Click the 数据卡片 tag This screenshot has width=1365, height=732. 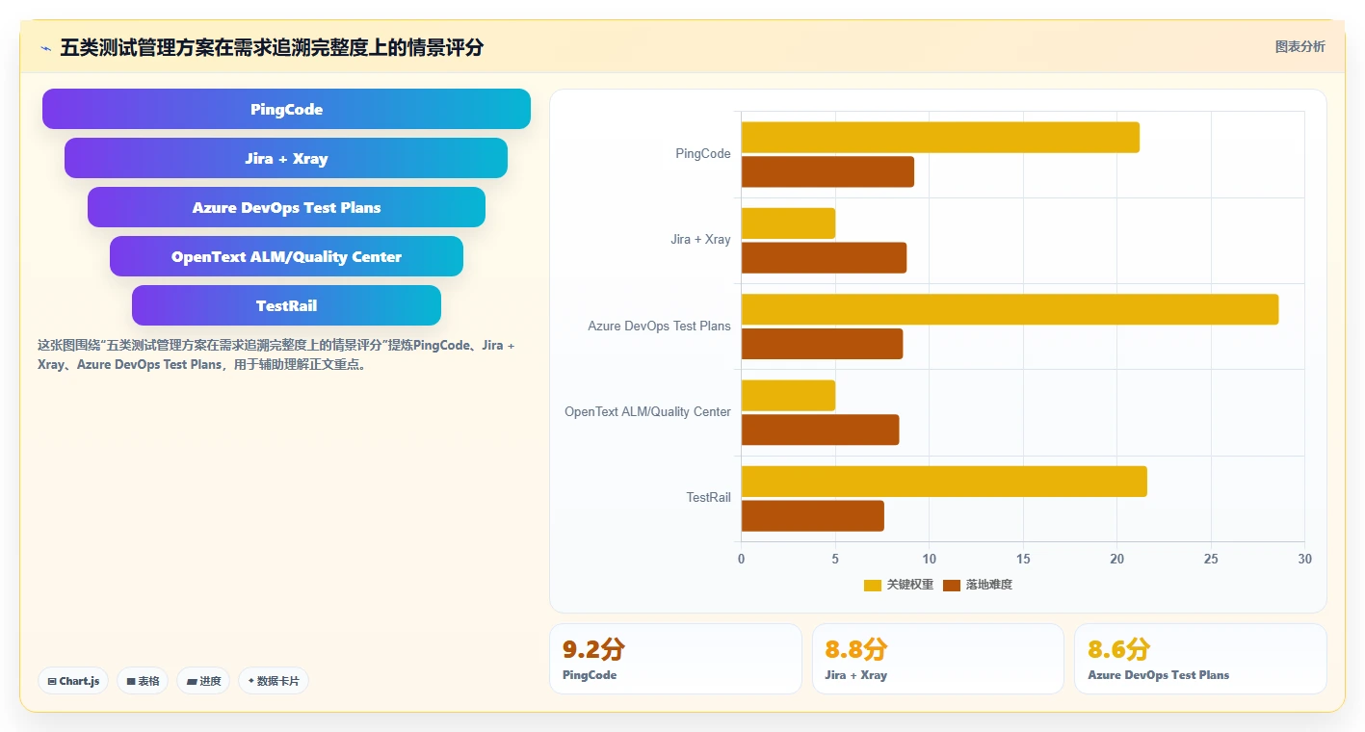[274, 681]
